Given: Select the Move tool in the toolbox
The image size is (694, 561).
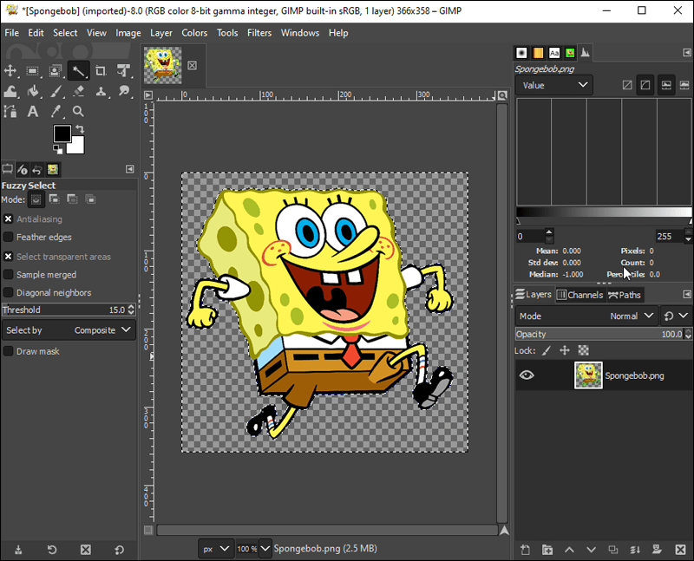Looking at the screenshot, I should (10, 70).
